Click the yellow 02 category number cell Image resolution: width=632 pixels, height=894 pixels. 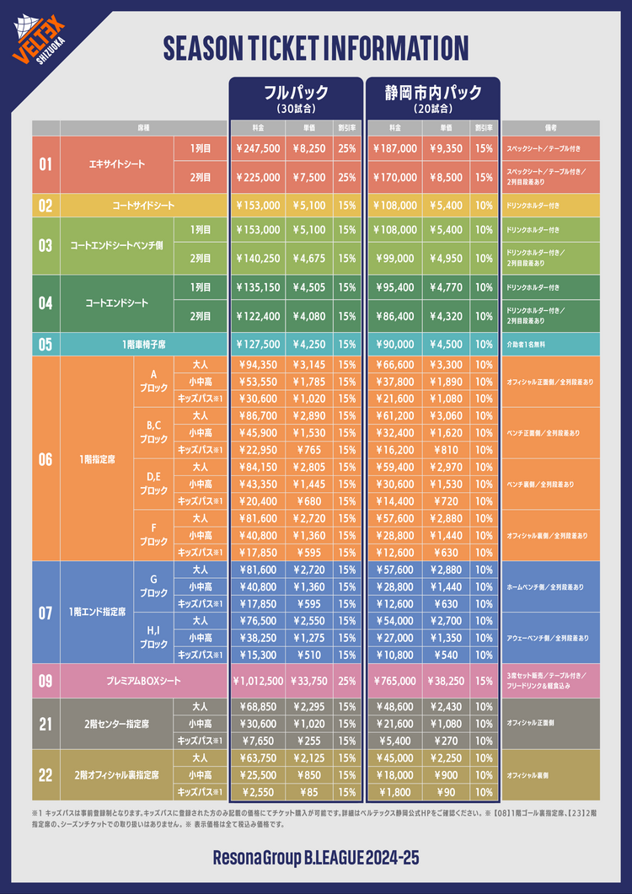[46, 205]
